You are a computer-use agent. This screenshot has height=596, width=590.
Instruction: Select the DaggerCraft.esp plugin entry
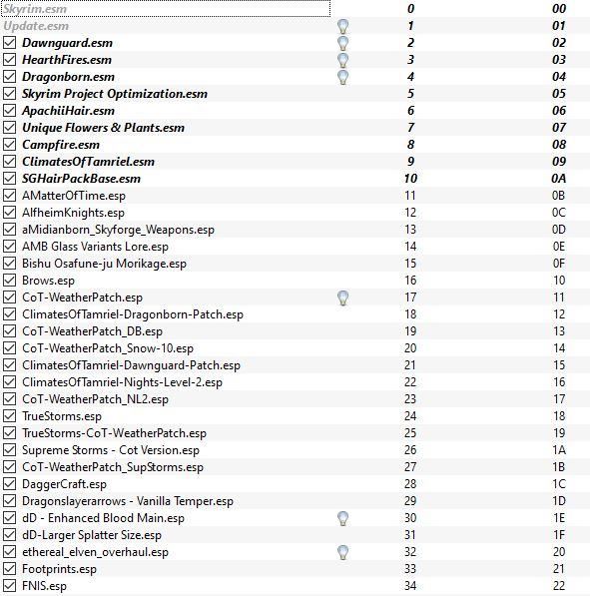pyautogui.click(x=64, y=484)
